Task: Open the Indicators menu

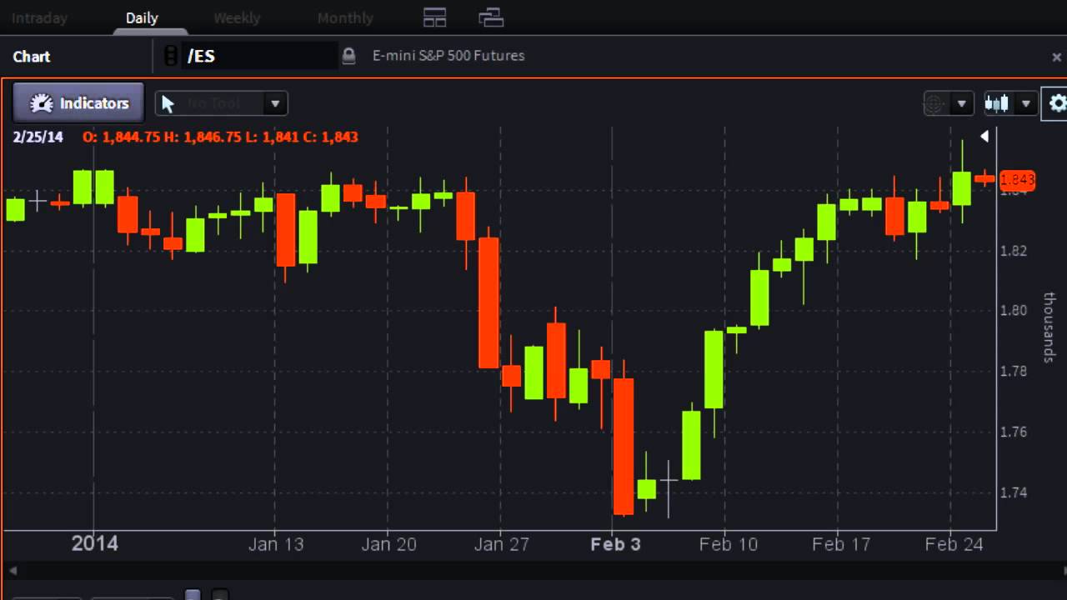Action: tap(78, 103)
